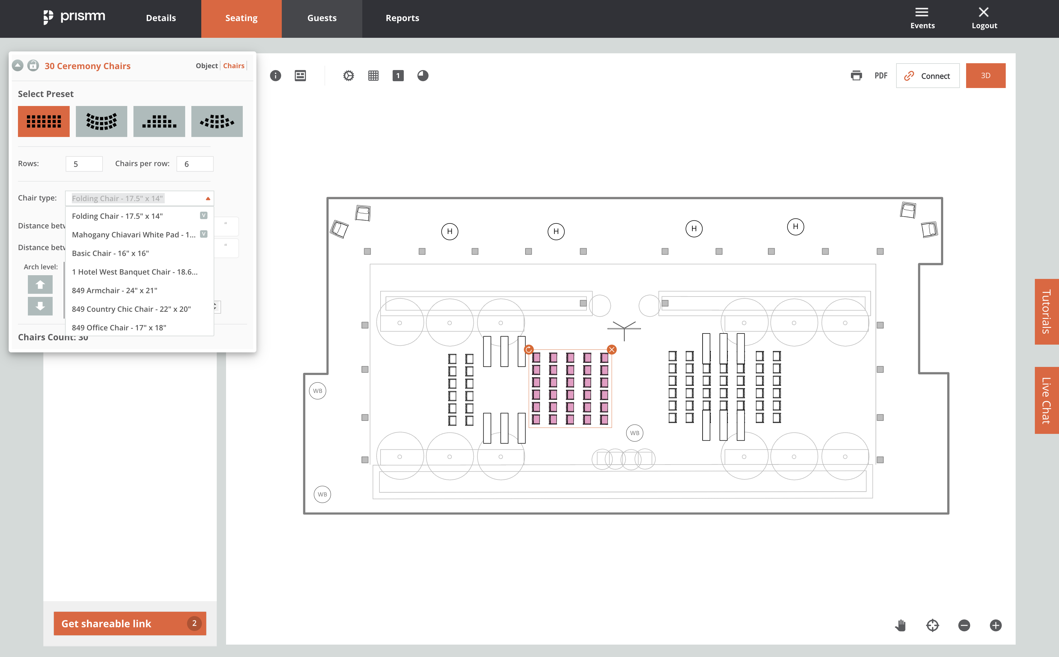Choose Basic Chair - 16" x 16" option
This screenshot has height=657, width=1059.
[110, 253]
